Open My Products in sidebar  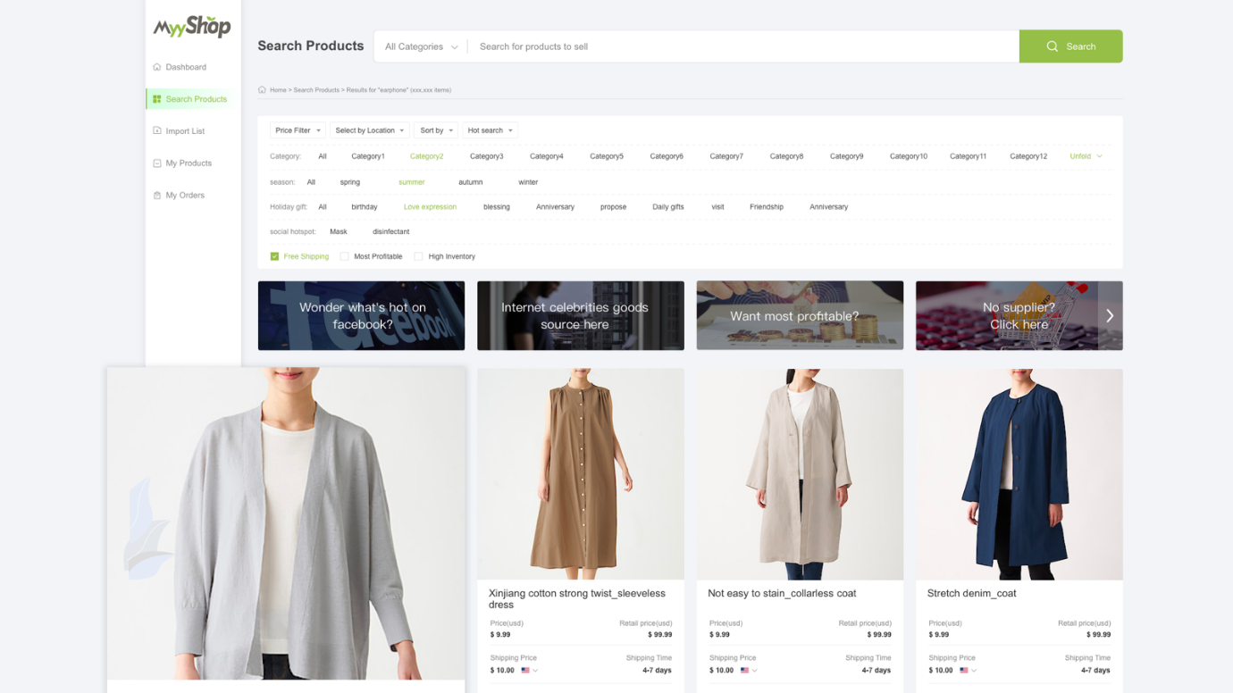coord(188,163)
